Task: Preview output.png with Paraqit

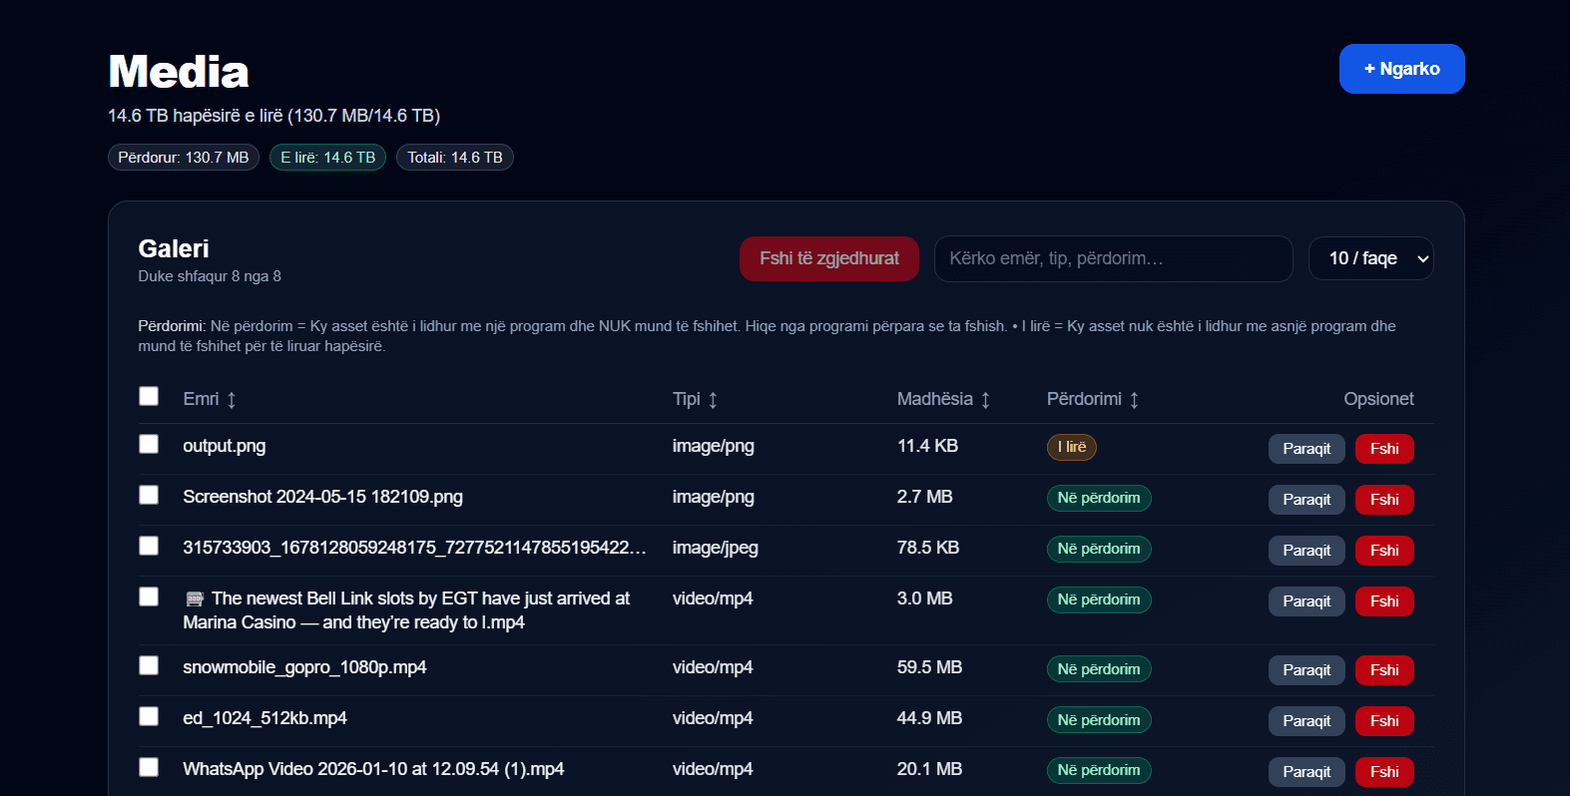Action: tap(1307, 449)
